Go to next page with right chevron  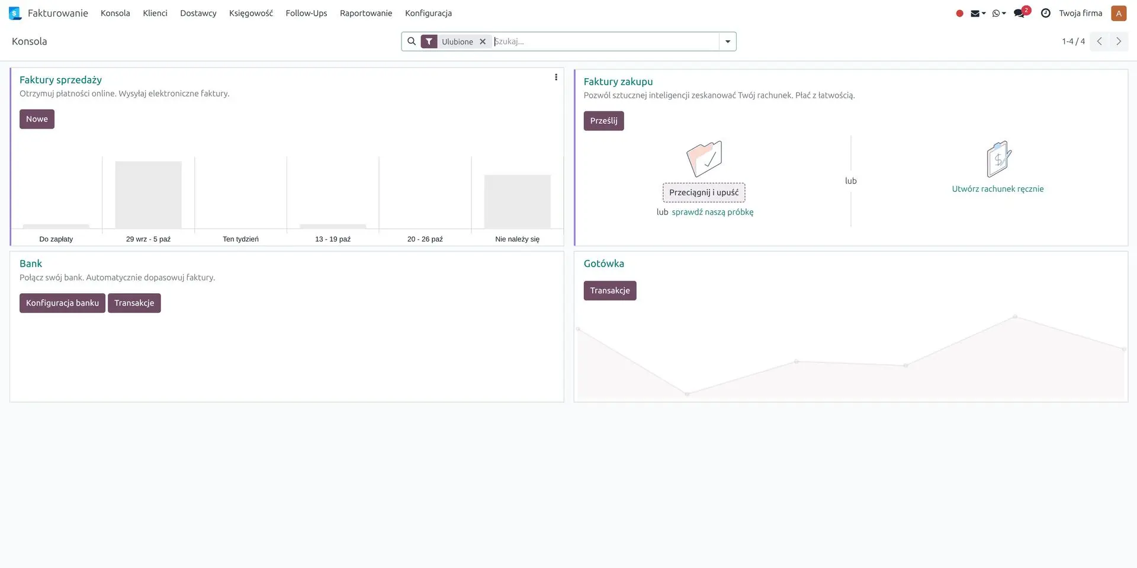pos(1118,41)
